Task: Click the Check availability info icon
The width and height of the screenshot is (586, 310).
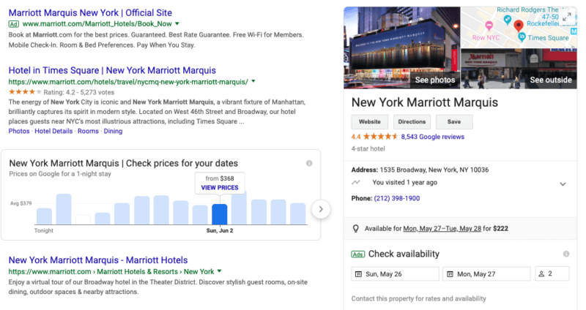Action: click(x=566, y=254)
